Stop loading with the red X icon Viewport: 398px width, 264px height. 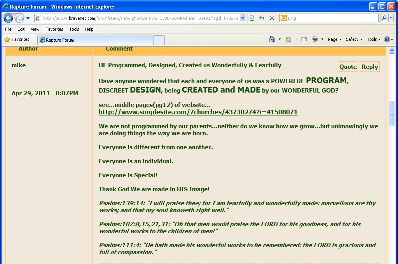point(272,18)
